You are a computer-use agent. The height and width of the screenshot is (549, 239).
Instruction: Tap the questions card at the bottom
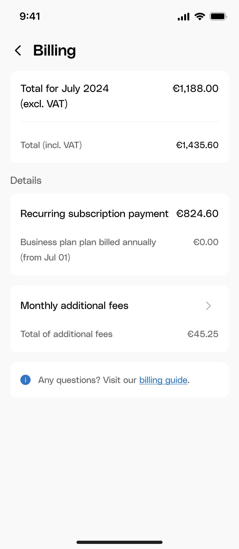pyautogui.click(x=119, y=380)
